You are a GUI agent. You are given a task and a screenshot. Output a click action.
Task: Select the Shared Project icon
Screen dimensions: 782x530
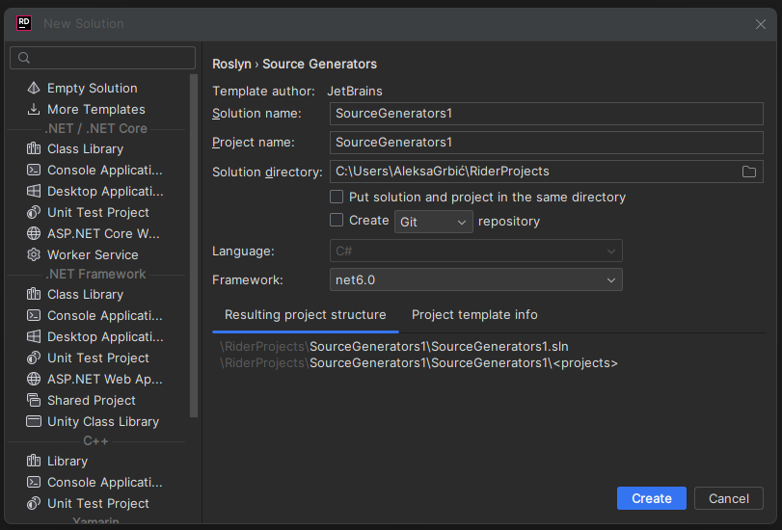tap(34, 400)
